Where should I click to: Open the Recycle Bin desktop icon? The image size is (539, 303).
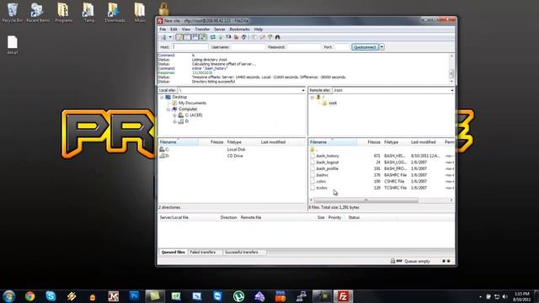[13, 13]
